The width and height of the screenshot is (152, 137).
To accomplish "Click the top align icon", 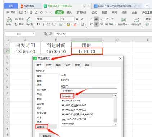I will coord(91,19).
